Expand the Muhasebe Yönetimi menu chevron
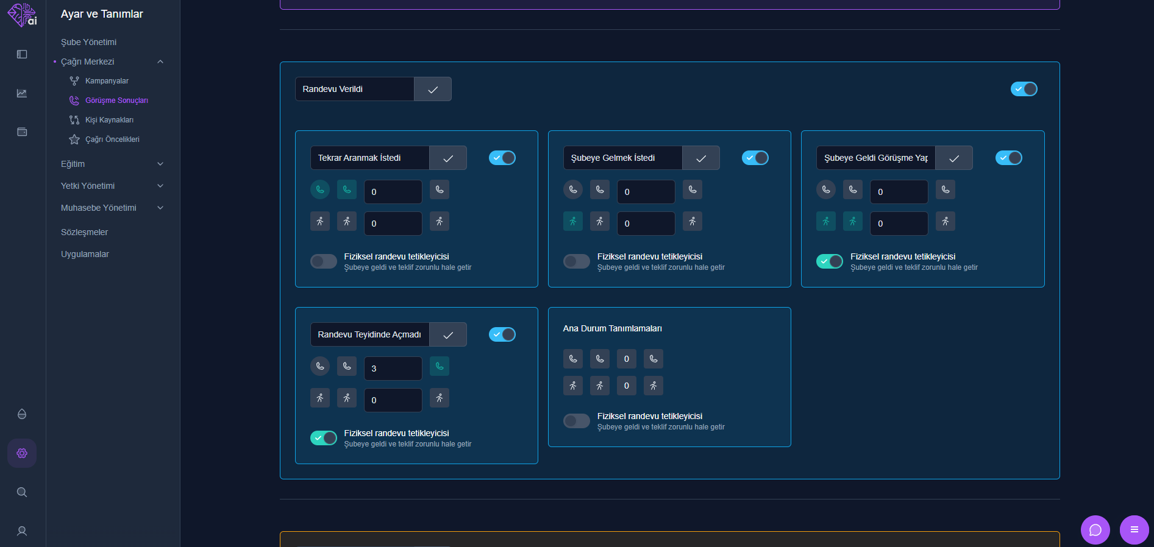This screenshot has width=1154, height=547. [160, 208]
